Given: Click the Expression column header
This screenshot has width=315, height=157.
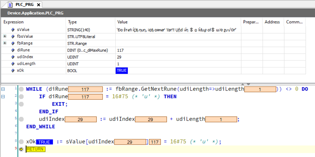Looking at the screenshot, I should click(x=13, y=22).
